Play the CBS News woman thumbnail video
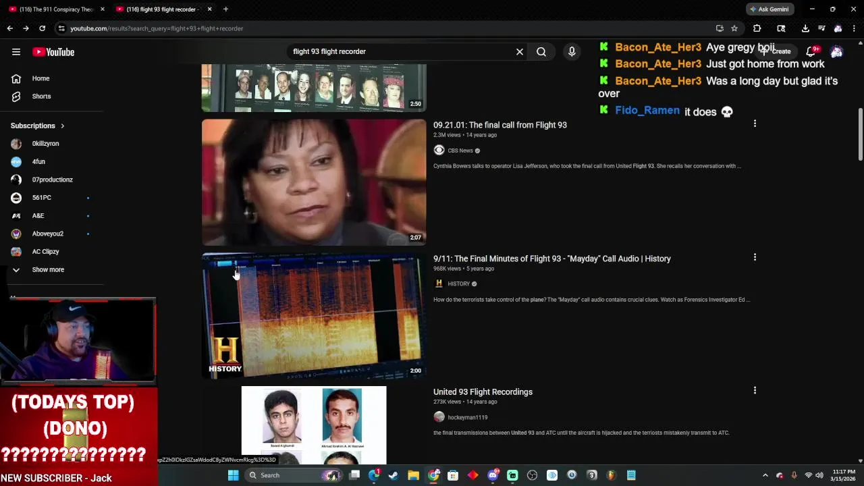 pyautogui.click(x=314, y=182)
